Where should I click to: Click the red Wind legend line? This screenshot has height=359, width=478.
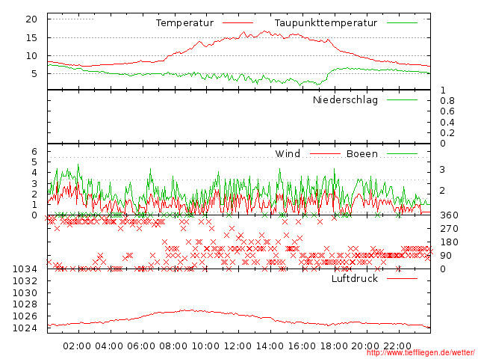(x=325, y=153)
